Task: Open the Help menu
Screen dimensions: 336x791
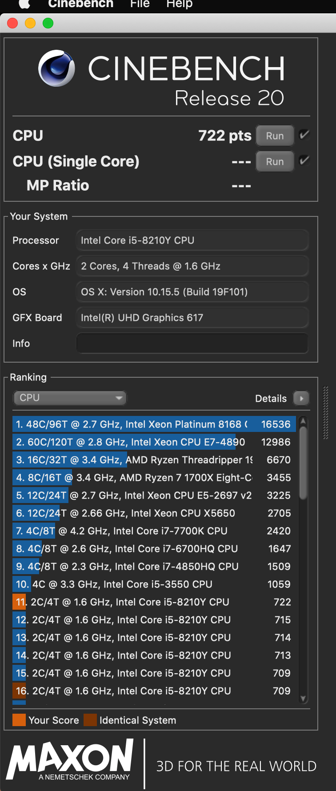Action: [179, 4]
